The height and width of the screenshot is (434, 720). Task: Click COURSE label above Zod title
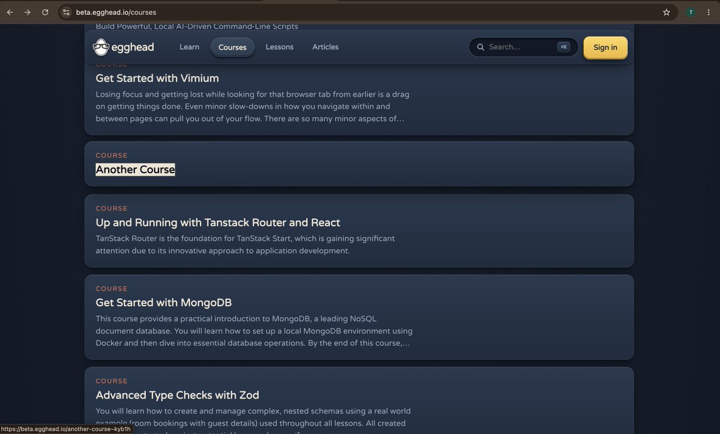click(x=112, y=381)
